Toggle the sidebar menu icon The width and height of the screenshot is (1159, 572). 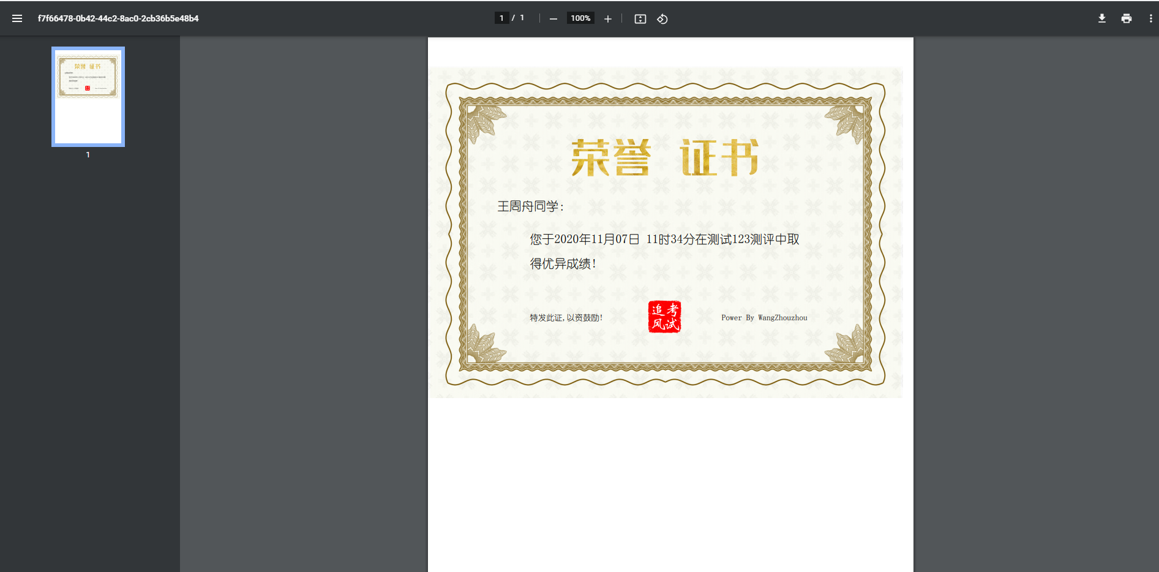(17, 18)
